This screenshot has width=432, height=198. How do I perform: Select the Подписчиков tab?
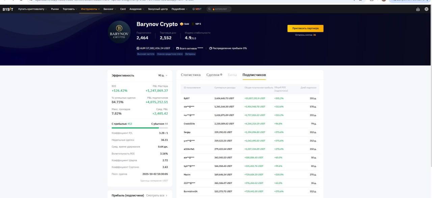point(254,75)
